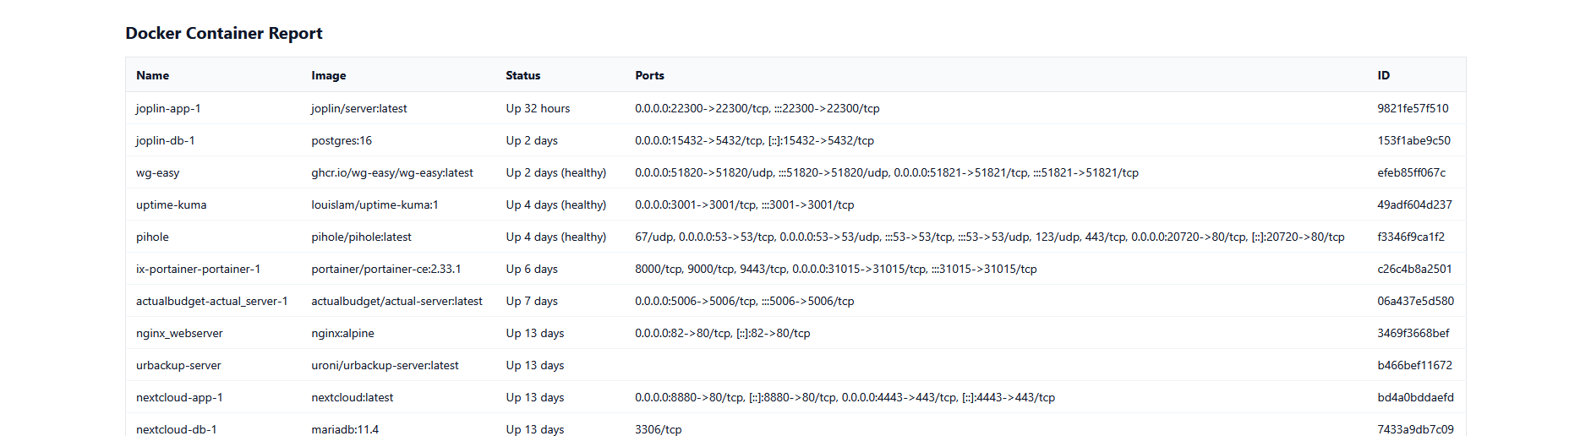This screenshot has width=1591, height=436.
Task: Select container ID f3346f9ca1f2
Action: [x=1411, y=237]
